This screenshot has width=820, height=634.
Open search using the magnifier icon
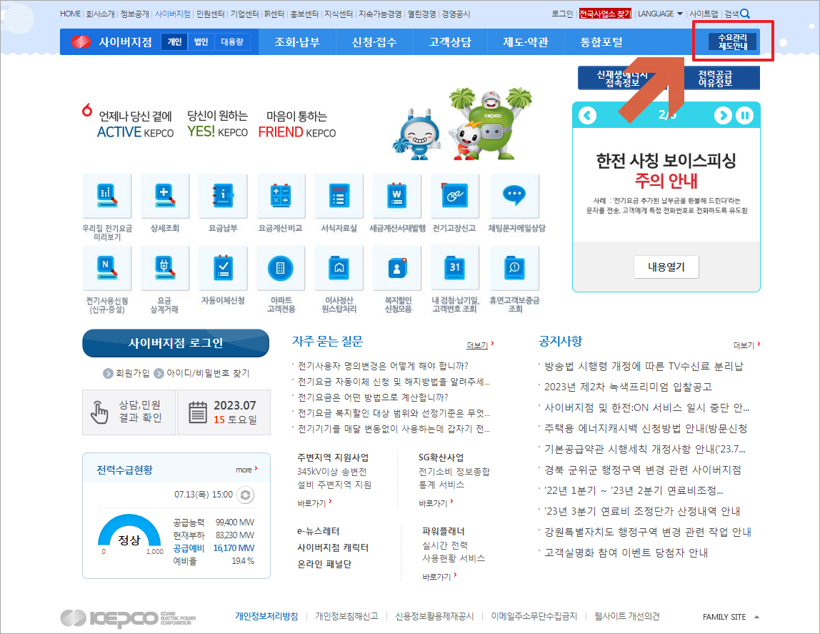[x=743, y=13]
